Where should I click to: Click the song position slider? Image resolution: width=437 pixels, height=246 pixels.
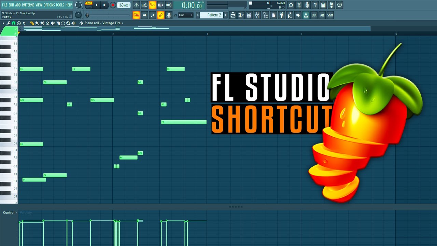click(108, 15)
